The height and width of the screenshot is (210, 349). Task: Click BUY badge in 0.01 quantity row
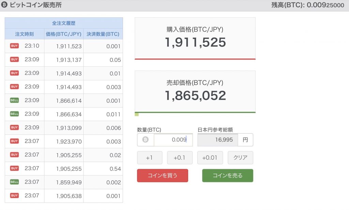(14, 73)
